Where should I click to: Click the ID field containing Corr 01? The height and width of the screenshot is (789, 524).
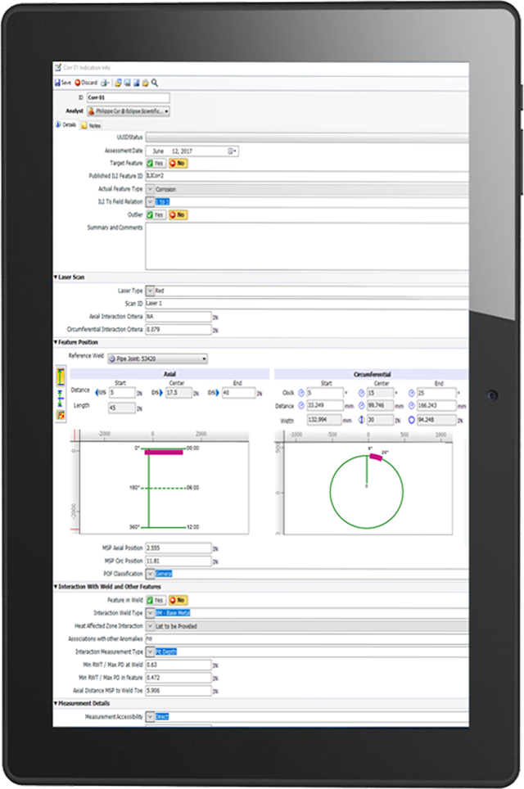128,97
